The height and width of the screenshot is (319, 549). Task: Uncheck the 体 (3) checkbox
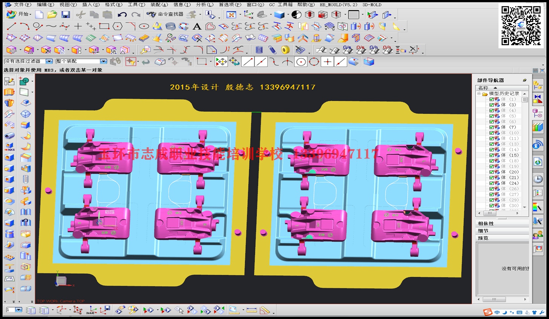click(491, 105)
